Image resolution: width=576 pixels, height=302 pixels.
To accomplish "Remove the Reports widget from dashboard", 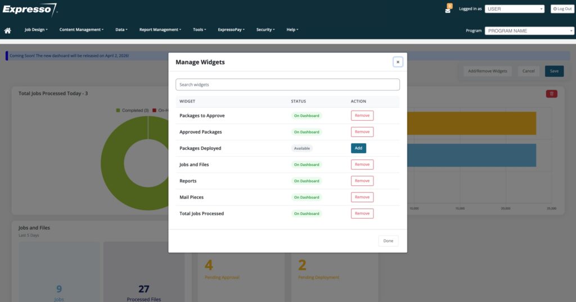I will coord(362,181).
